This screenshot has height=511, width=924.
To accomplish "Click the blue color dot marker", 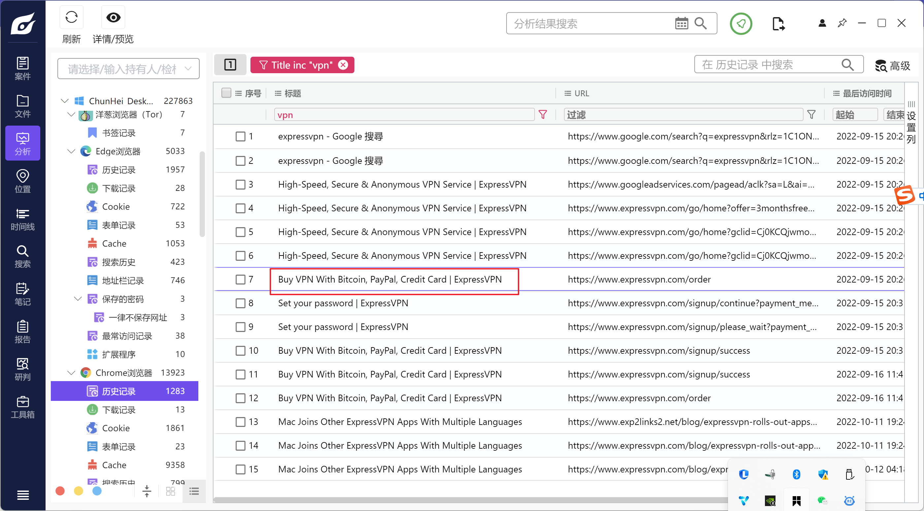I will (97, 491).
